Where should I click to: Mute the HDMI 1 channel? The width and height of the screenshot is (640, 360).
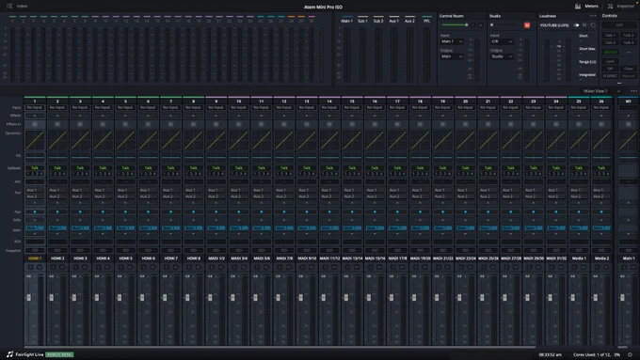[40, 267]
